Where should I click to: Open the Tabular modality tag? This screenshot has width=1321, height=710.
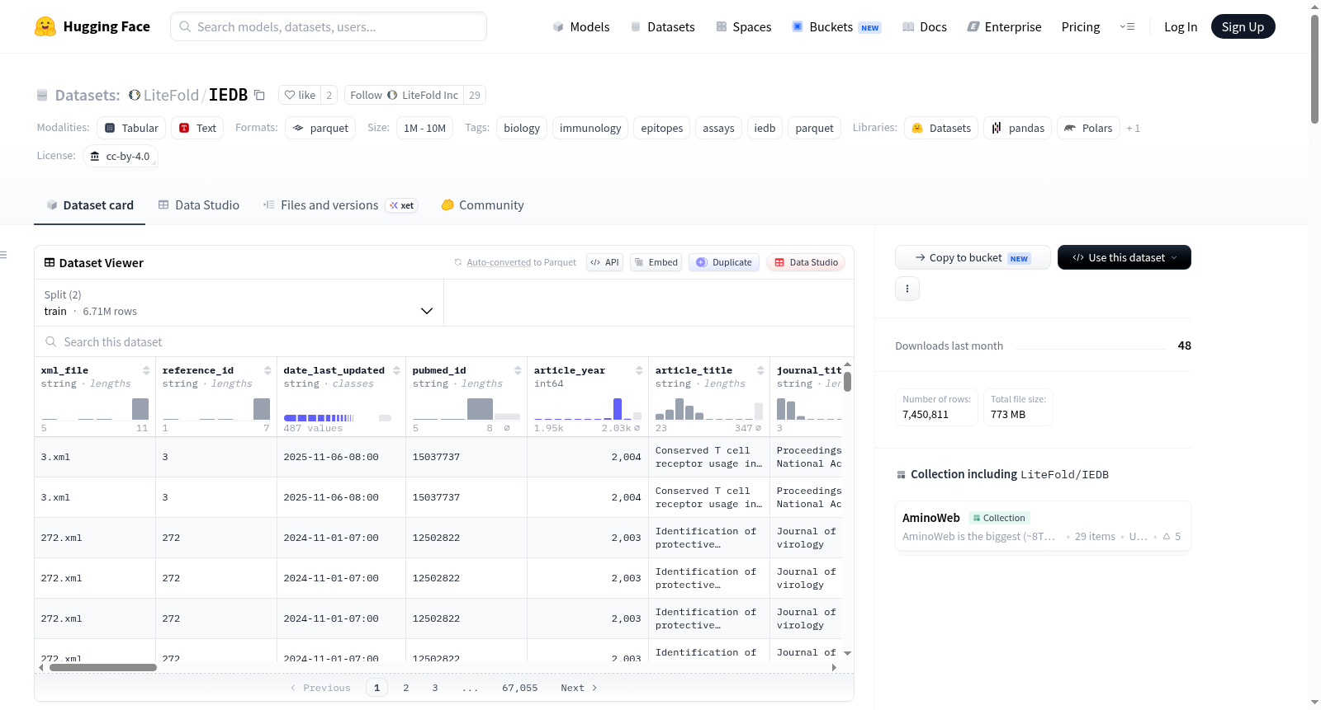[132, 128]
